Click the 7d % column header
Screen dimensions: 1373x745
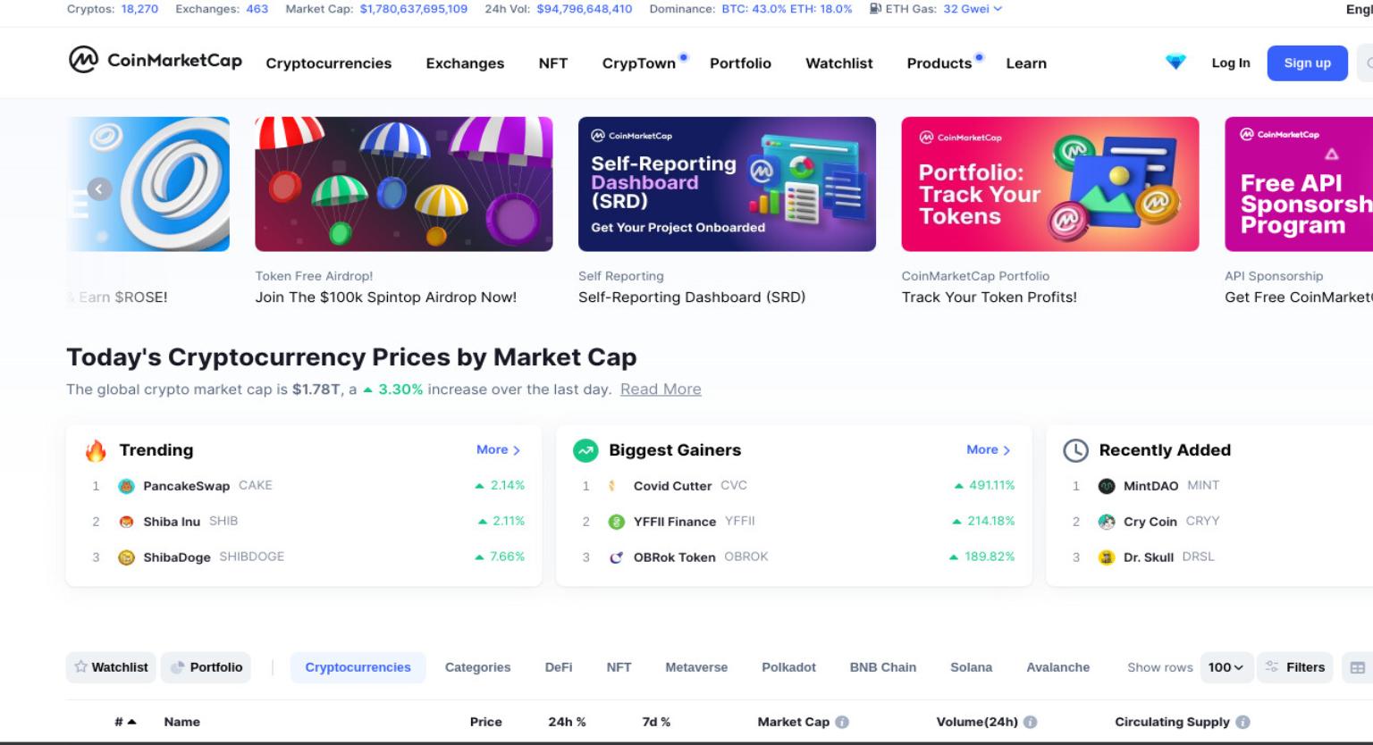tap(656, 722)
